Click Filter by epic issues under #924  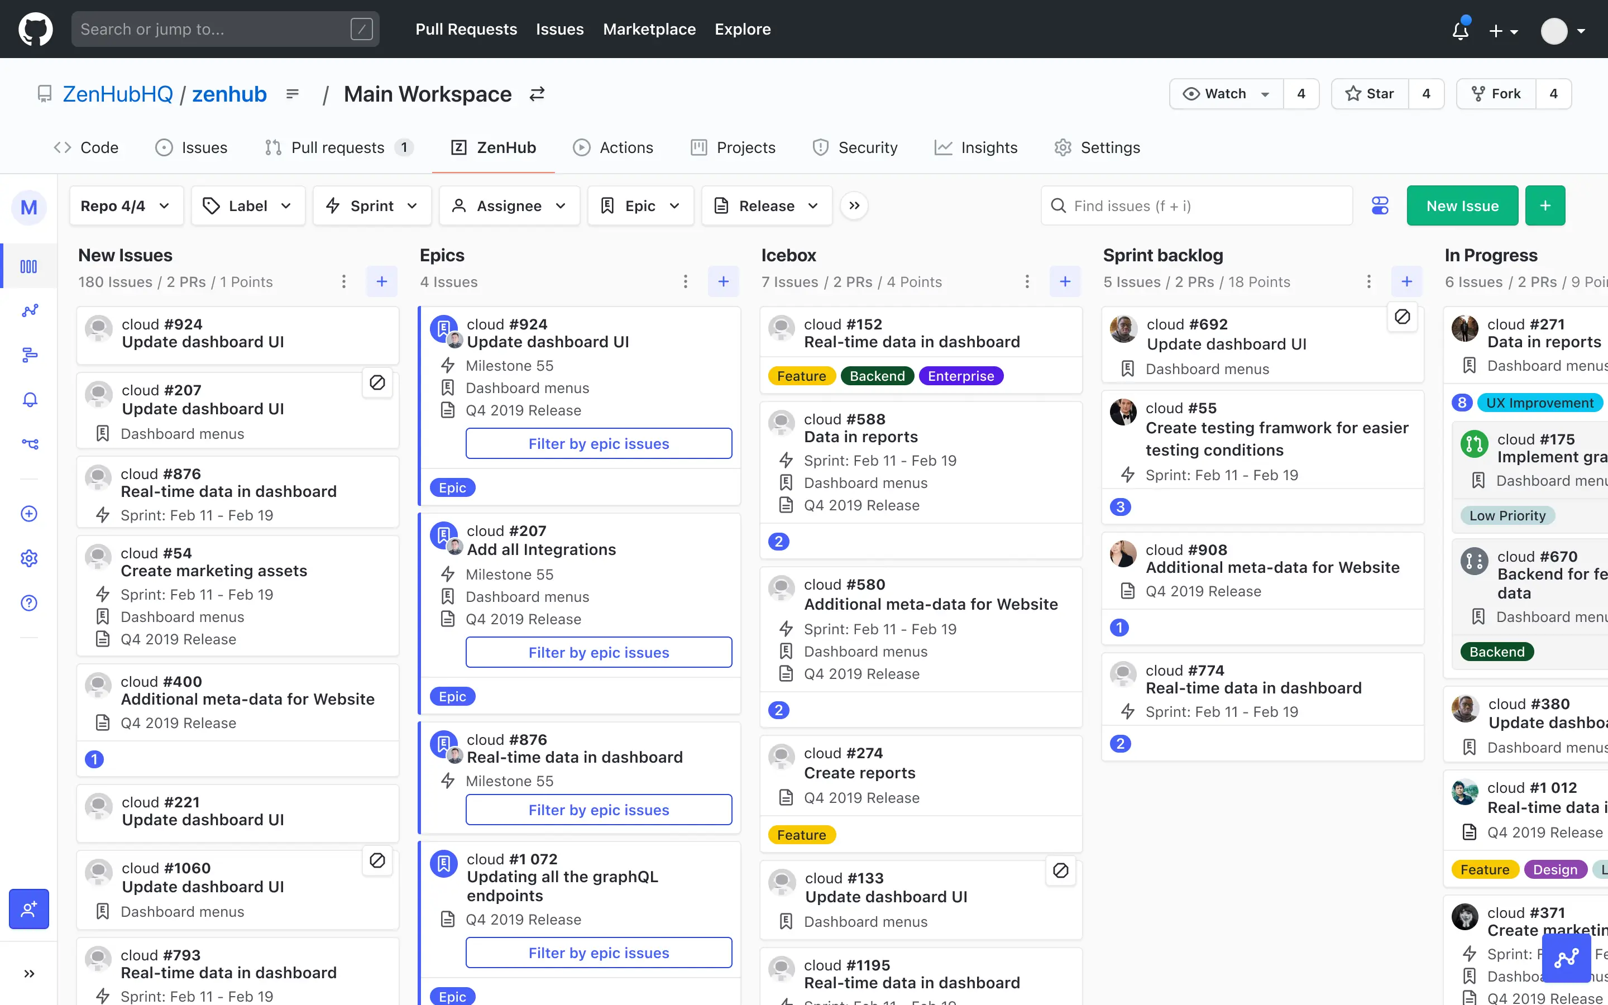click(599, 443)
